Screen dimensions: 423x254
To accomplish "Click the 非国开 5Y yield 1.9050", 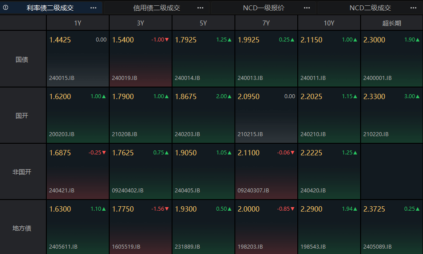I will point(185,153).
